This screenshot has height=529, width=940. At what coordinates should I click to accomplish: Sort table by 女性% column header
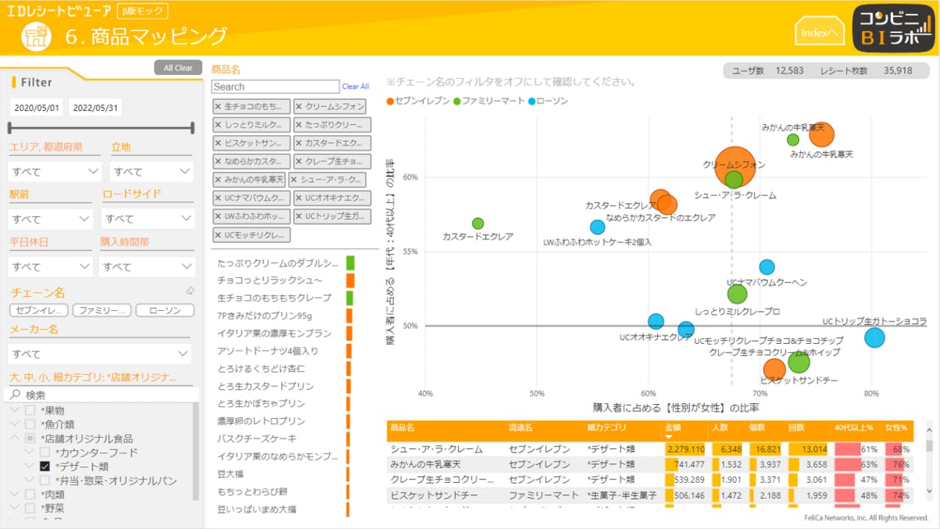(x=896, y=427)
